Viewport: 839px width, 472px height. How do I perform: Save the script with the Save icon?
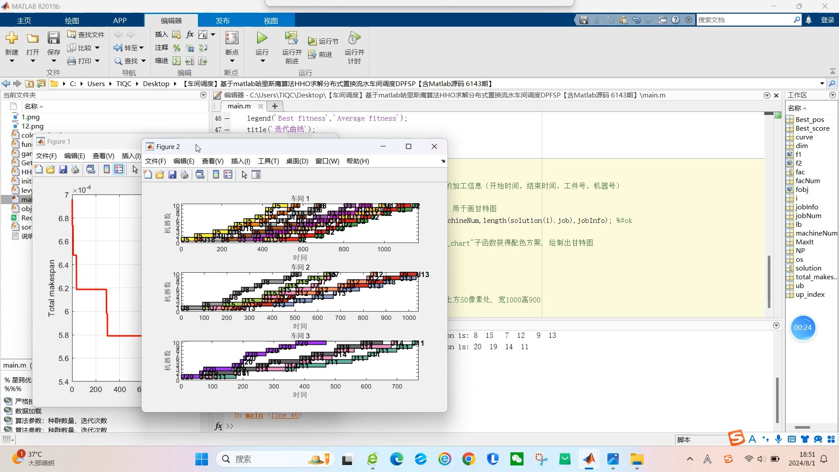(53, 38)
